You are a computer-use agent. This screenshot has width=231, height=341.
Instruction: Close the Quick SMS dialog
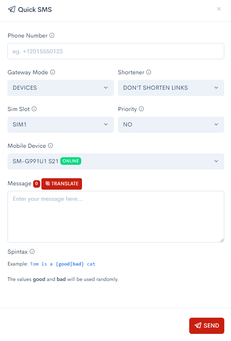tap(219, 9)
